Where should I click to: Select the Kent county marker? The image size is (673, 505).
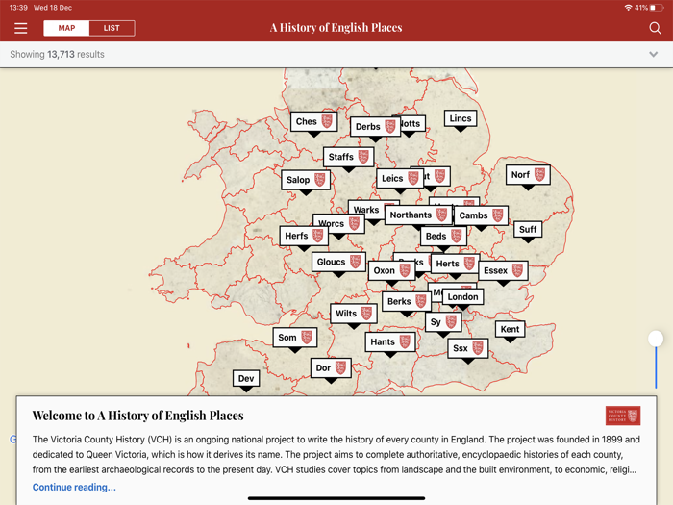tap(510, 329)
